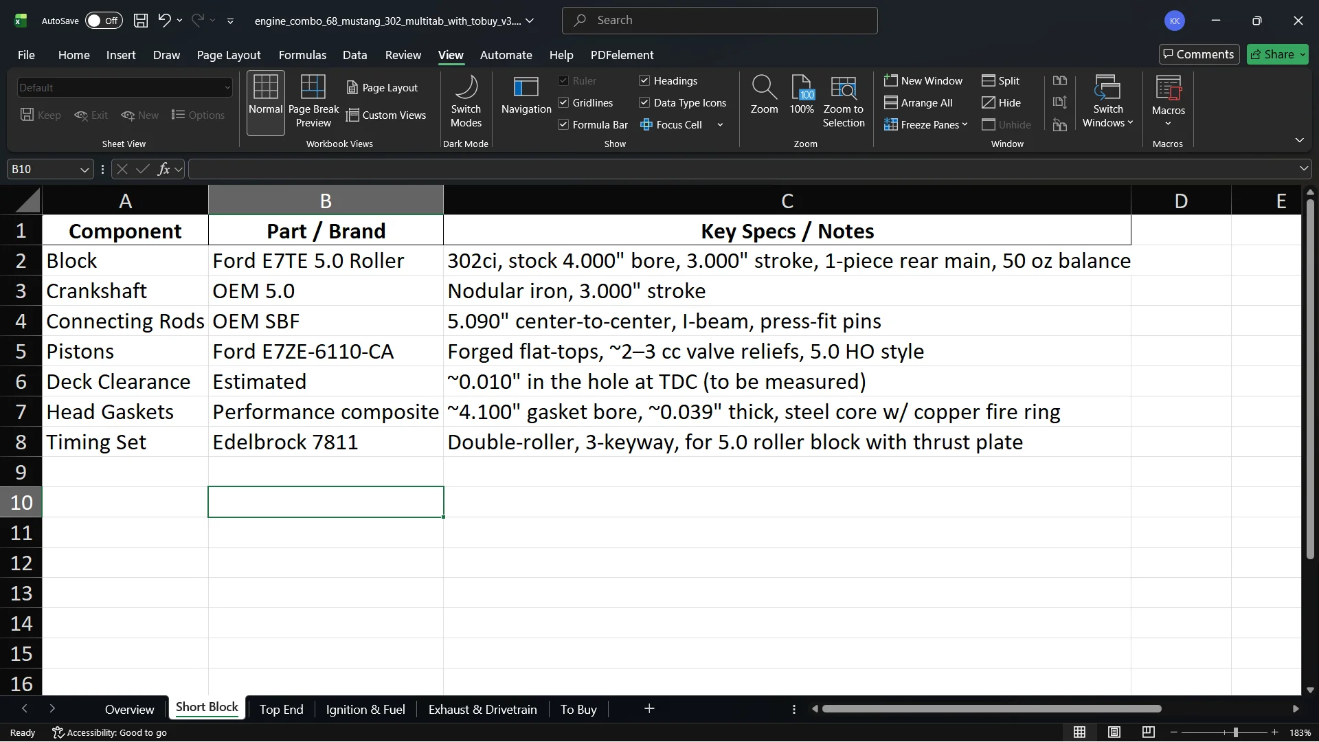Open Page Break Preview
The height and width of the screenshot is (742, 1319).
click(x=313, y=102)
